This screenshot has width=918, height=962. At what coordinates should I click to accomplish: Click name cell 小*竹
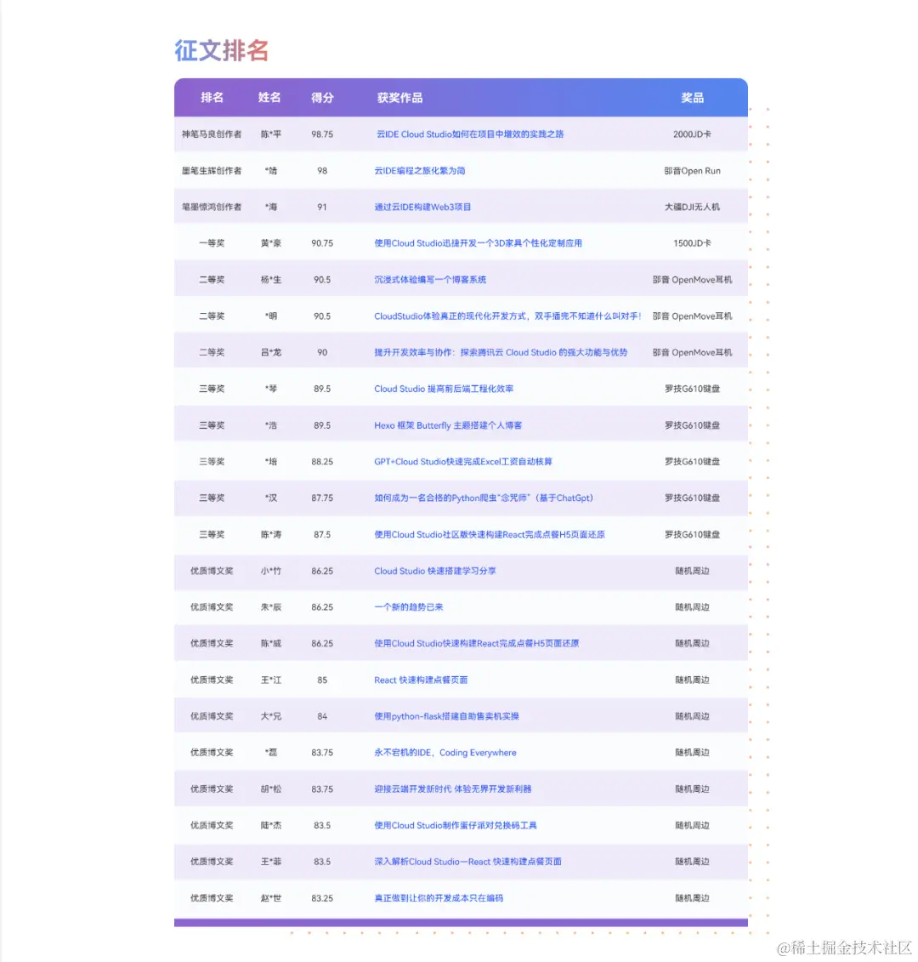[270, 572]
